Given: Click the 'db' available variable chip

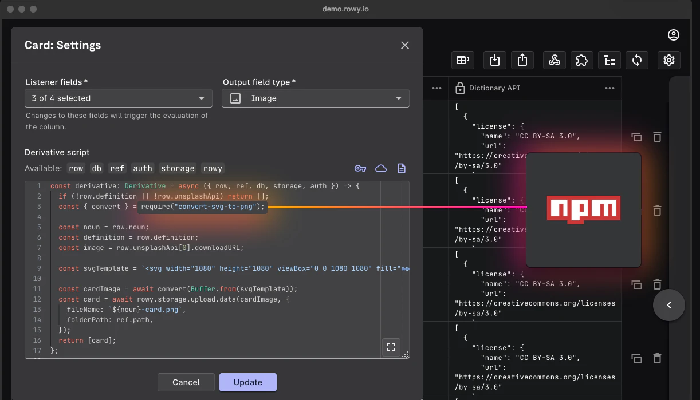Looking at the screenshot, I should click(97, 168).
